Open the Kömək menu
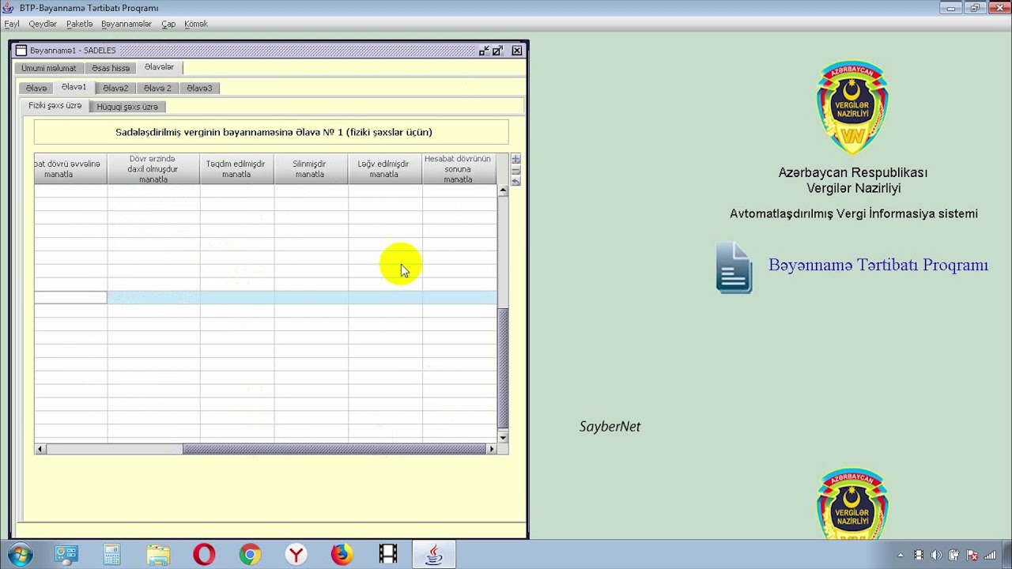The width and height of the screenshot is (1012, 569). (196, 24)
